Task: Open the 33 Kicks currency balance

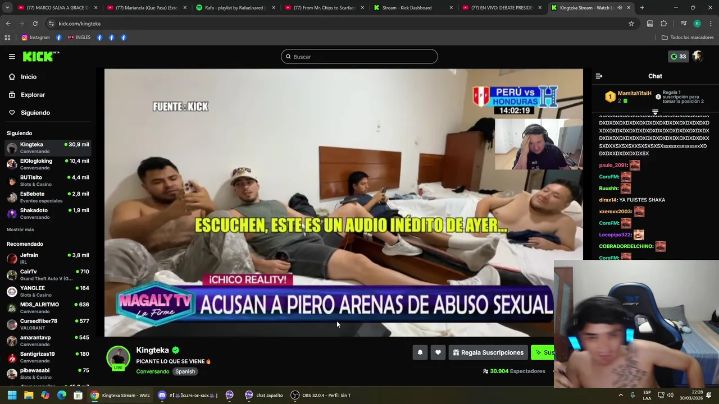Action: tap(679, 56)
